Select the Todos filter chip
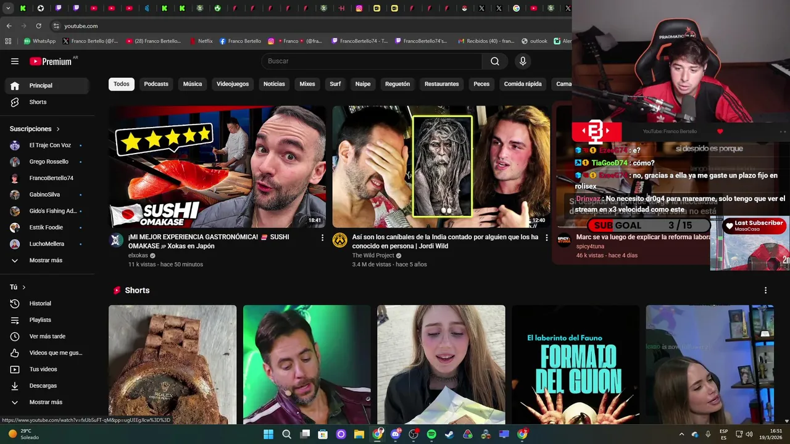 [122, 84]
